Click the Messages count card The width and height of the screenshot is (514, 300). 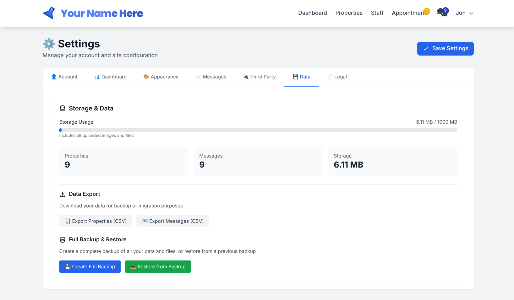point(258,161)
